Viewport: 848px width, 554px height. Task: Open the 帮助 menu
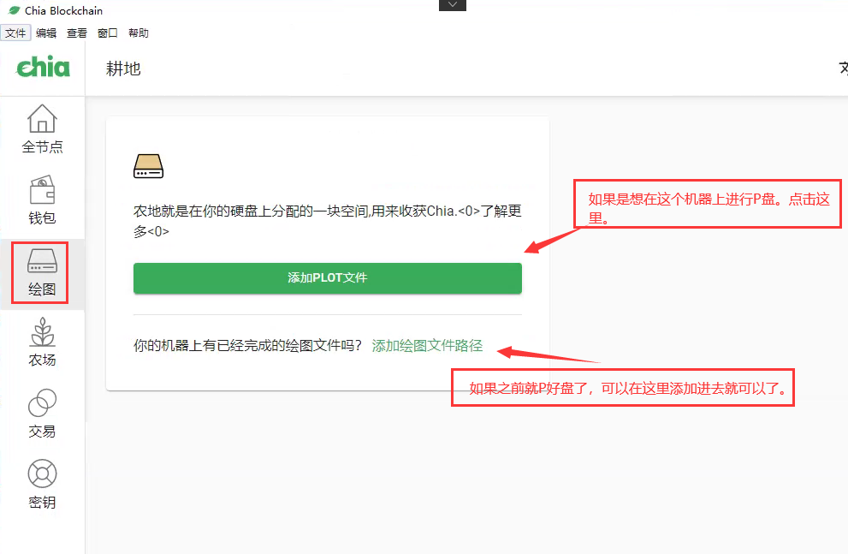(139, 33)
